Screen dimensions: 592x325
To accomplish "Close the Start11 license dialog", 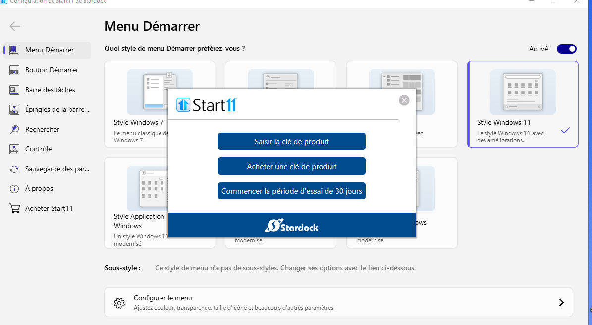I will click(404, 100).
